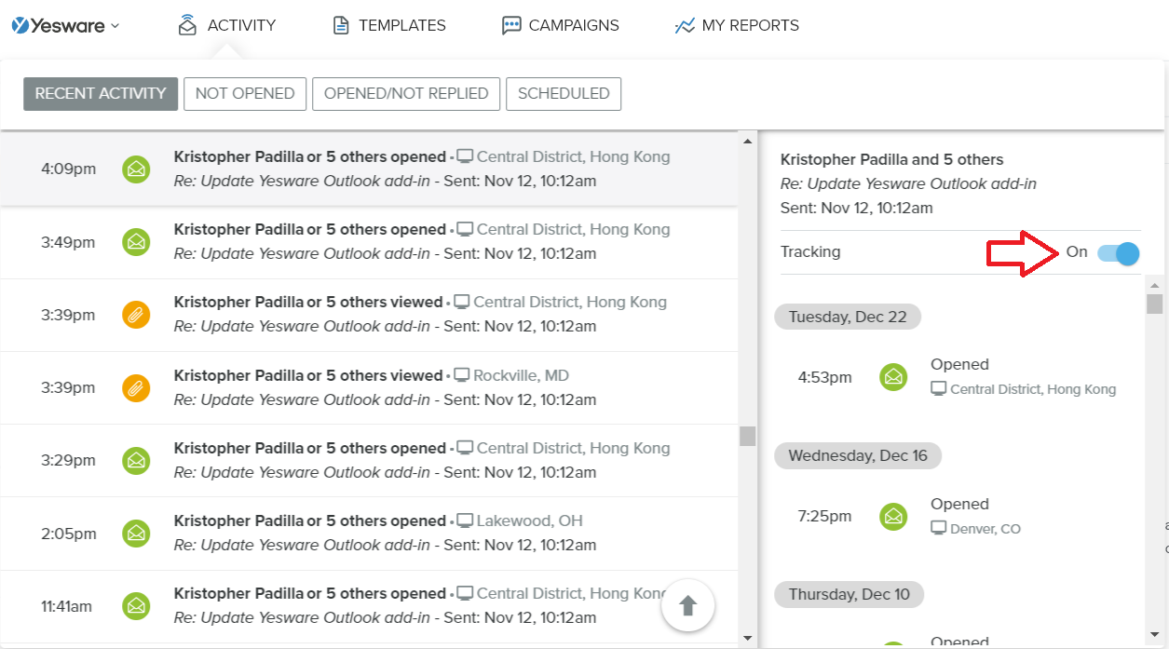Filter by Opened/Not Replied
1169x649 pixels.
point(406,93)
